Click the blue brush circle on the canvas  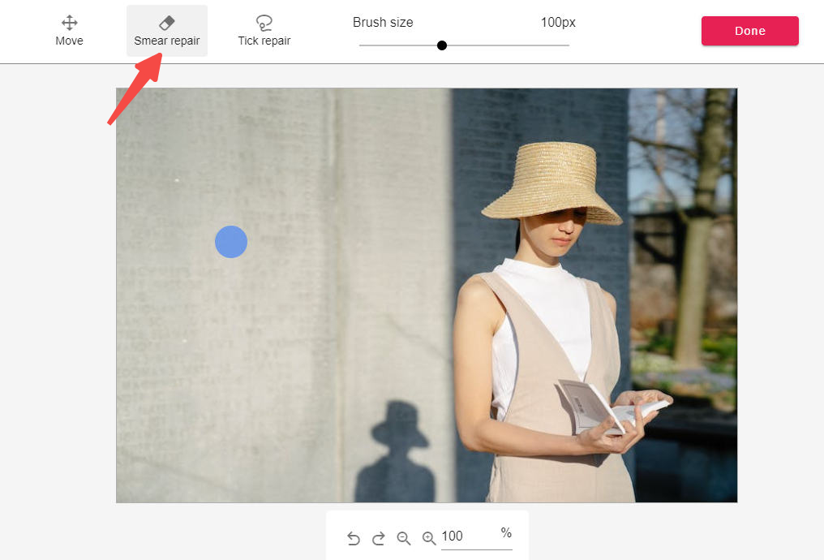[x=231, y=242]
